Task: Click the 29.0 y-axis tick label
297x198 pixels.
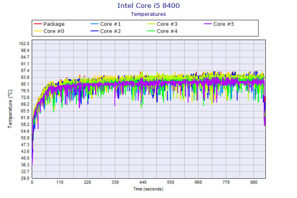Action: tap(25, 178)
